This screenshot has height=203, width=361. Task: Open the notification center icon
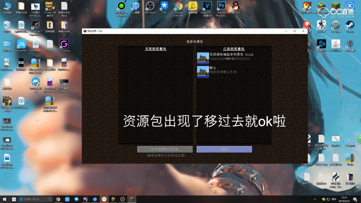(355, 199)
